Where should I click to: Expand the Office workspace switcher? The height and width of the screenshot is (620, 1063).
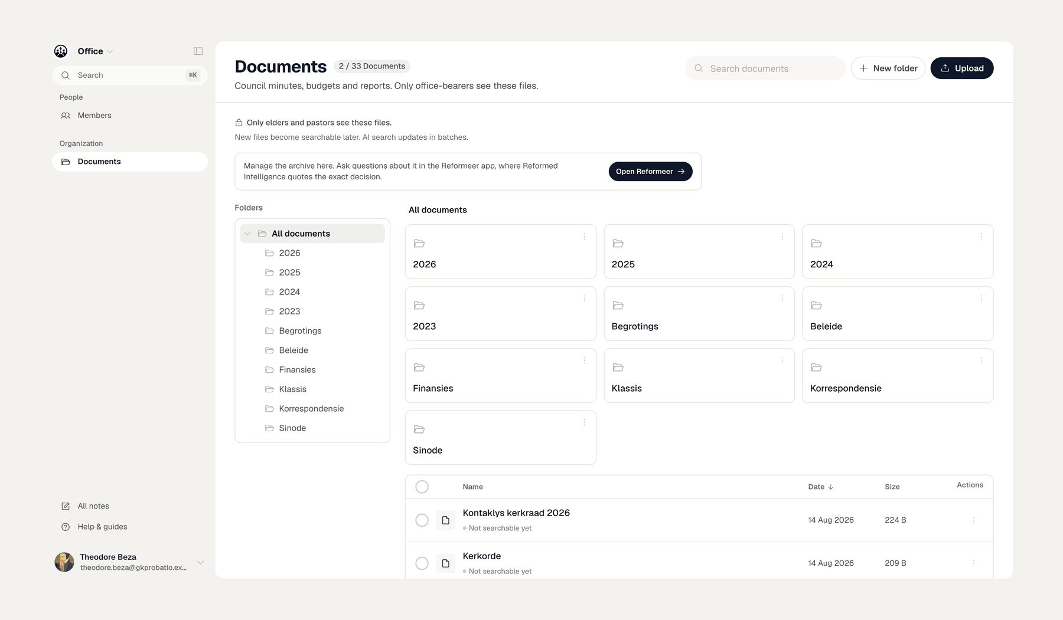tap(95, 51)
